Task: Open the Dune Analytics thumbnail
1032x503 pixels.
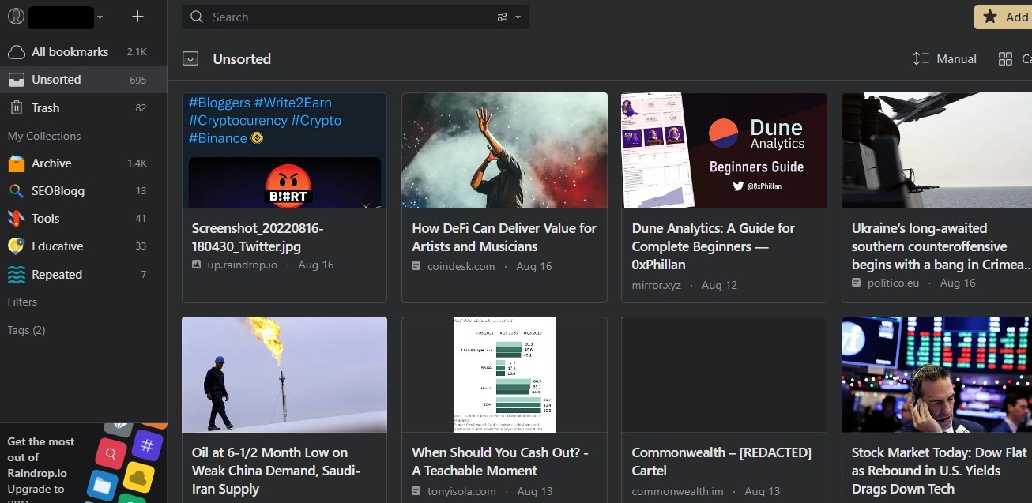Action: pyautogui.click(x=724, y=151)
